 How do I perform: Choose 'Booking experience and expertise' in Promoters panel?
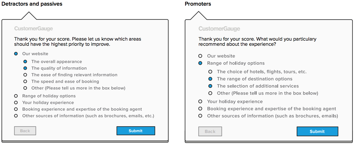tap(200, 109)
